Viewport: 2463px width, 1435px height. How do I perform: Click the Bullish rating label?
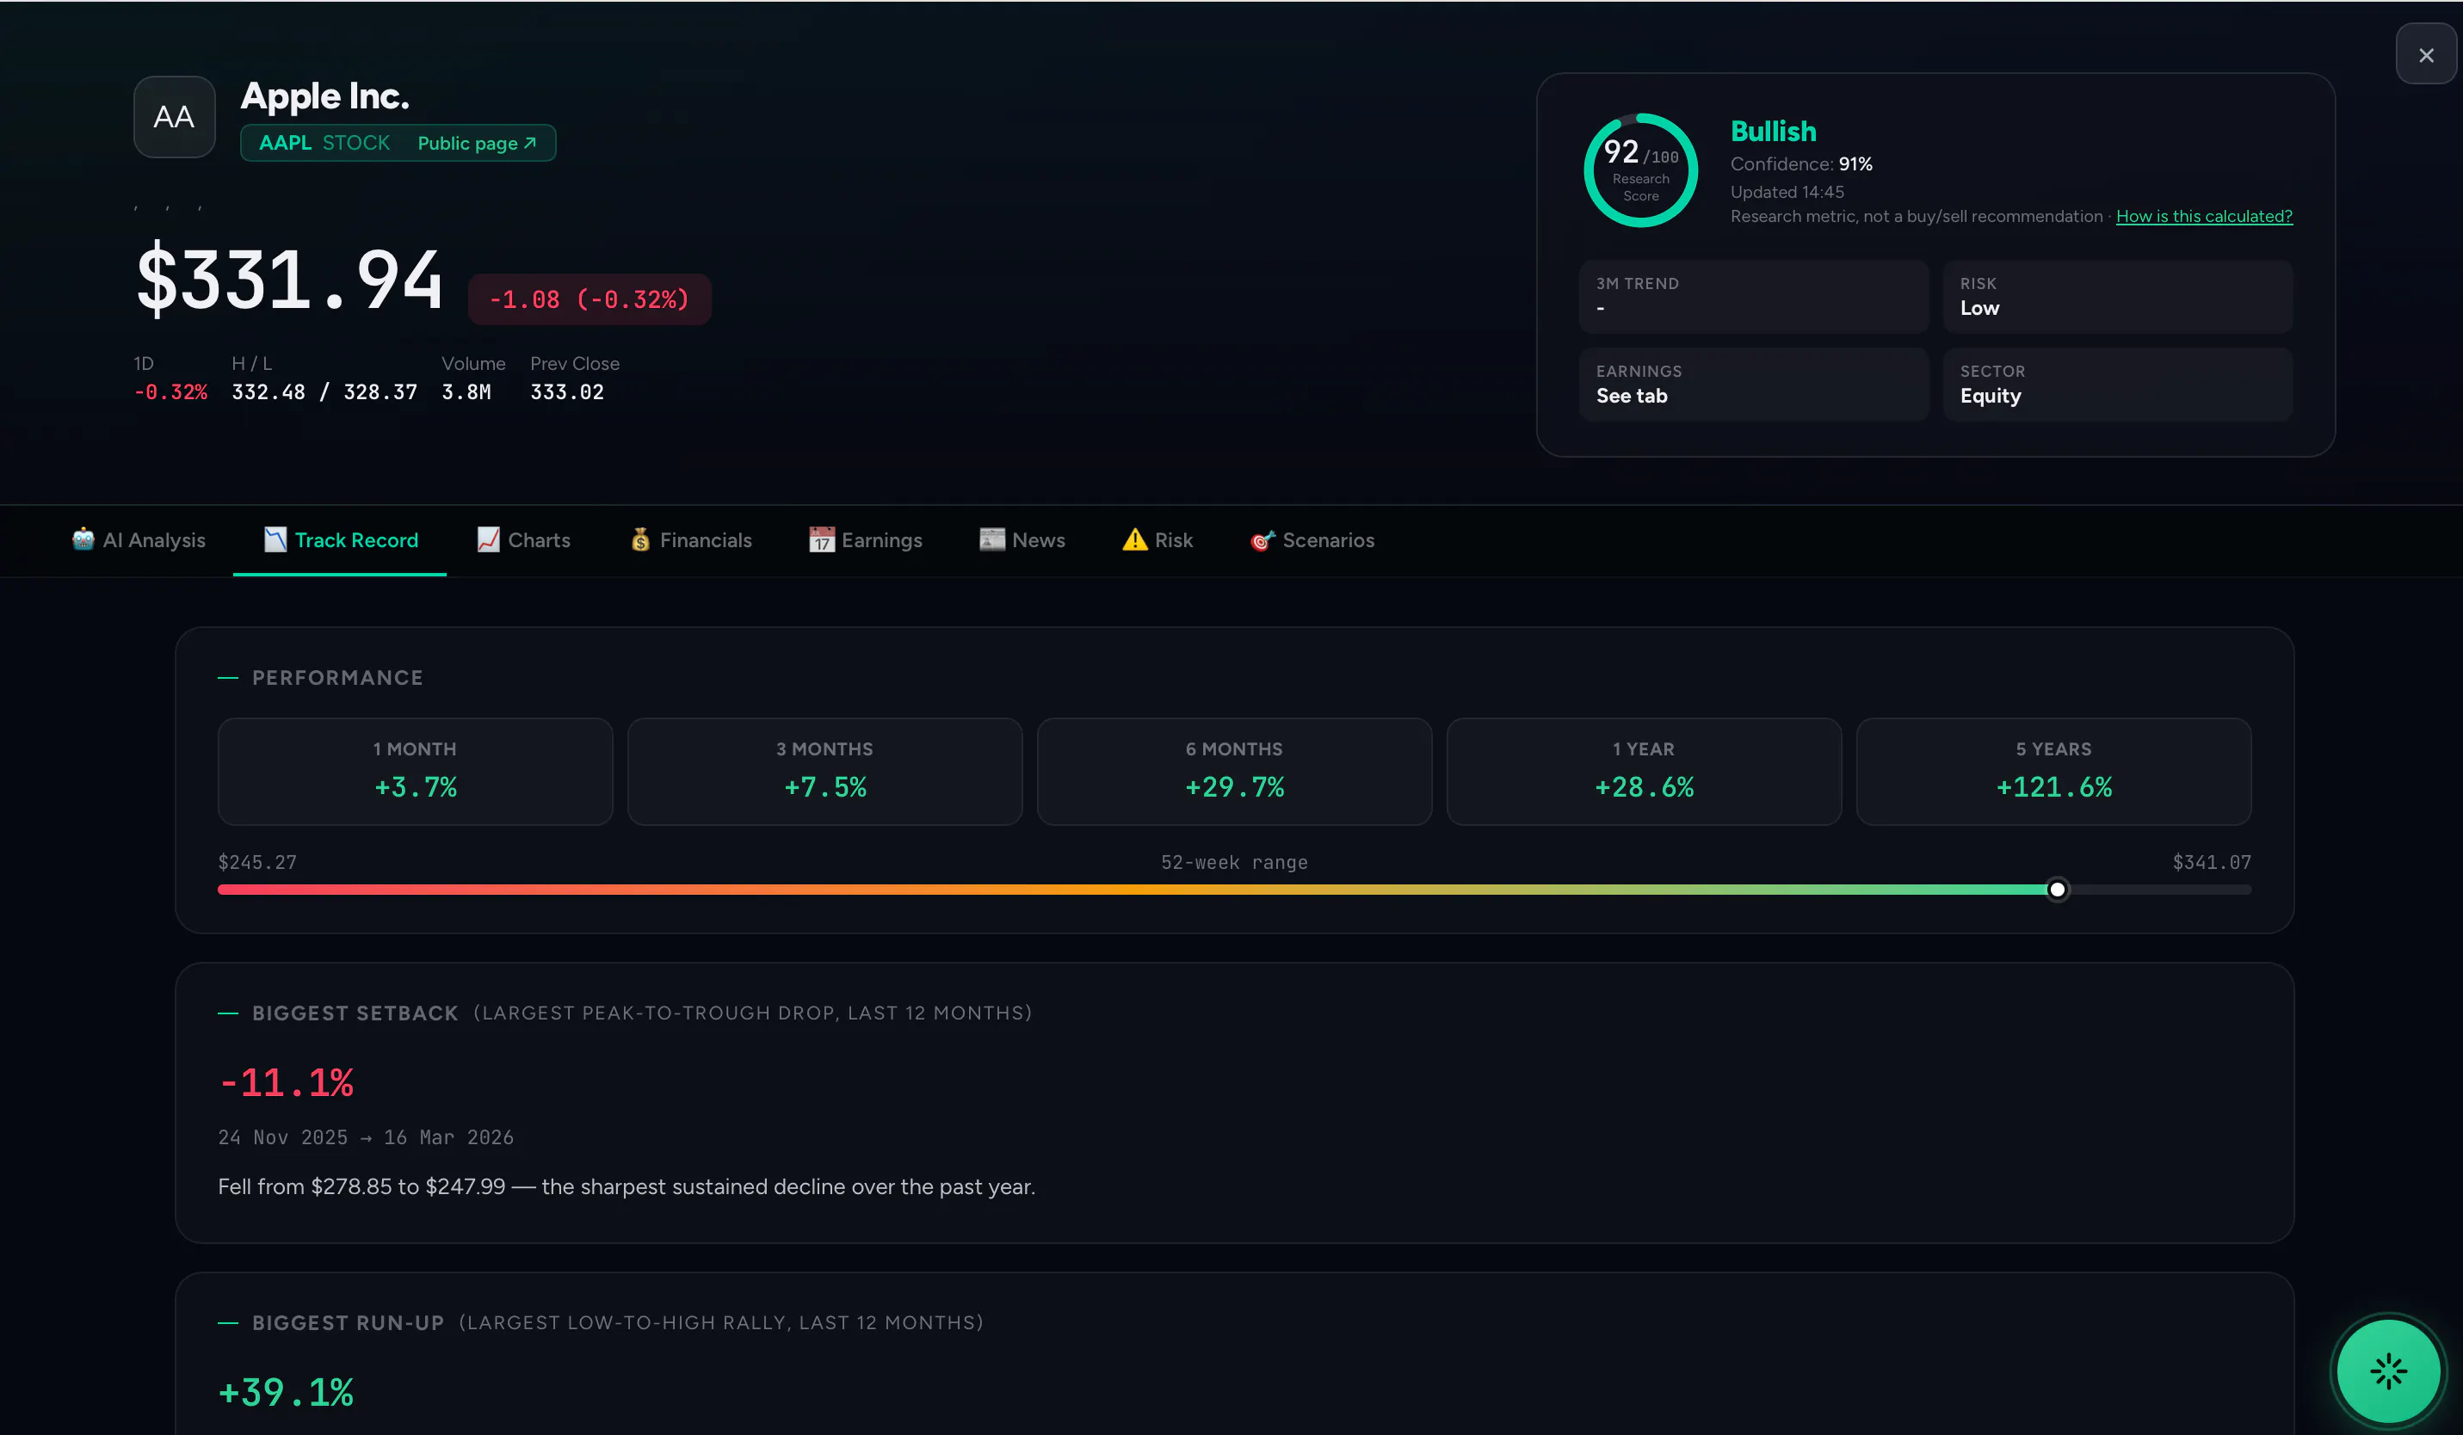tap(1773, 131)
